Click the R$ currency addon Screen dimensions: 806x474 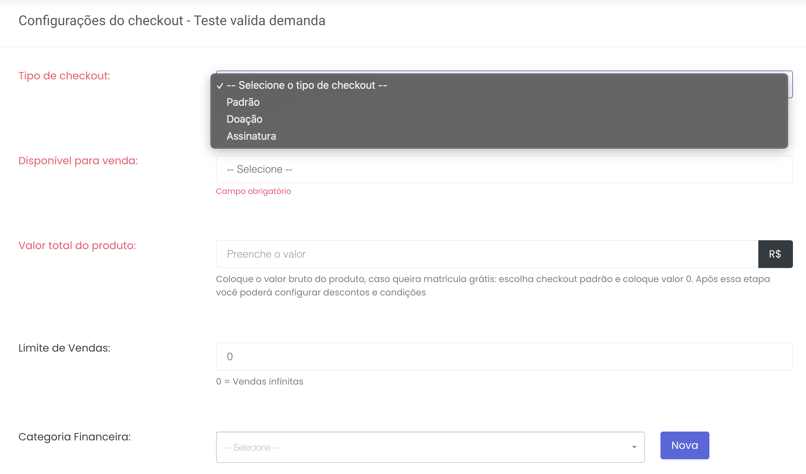point(775,254)
